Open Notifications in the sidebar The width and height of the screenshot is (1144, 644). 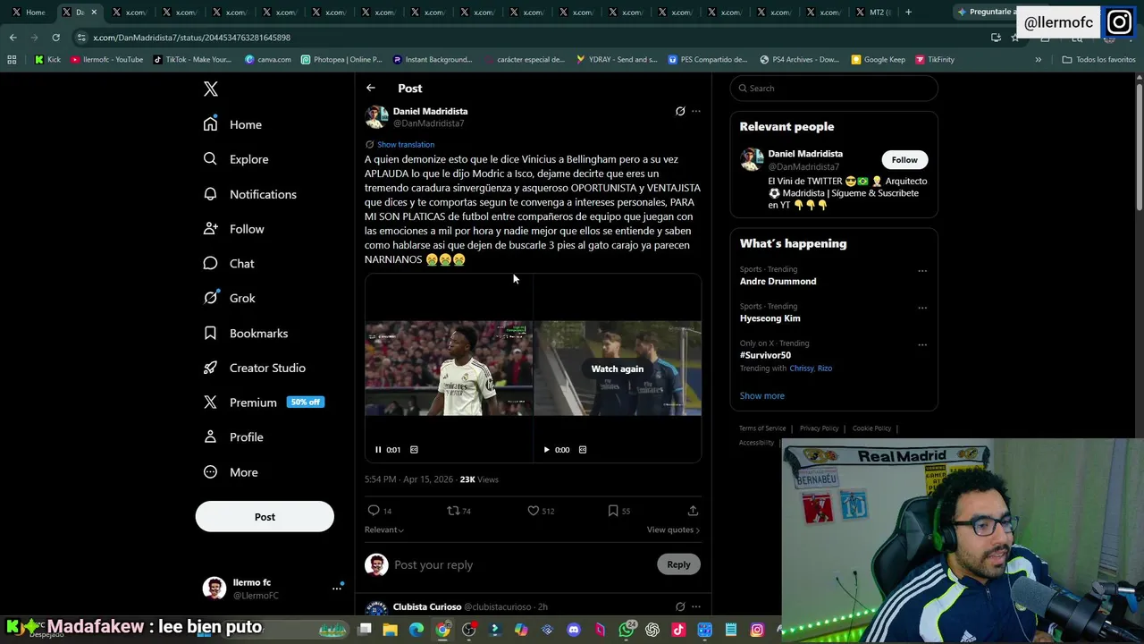coord(250,194)
